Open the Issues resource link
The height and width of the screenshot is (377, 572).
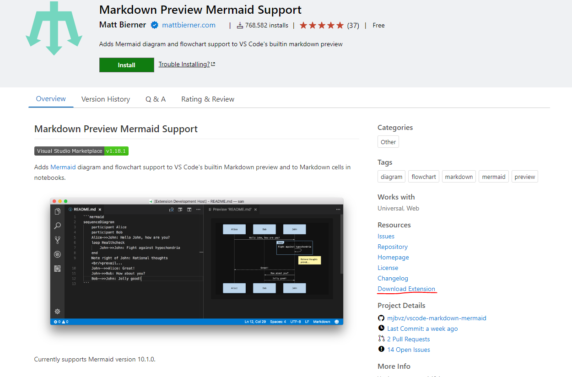coord(386,236)
